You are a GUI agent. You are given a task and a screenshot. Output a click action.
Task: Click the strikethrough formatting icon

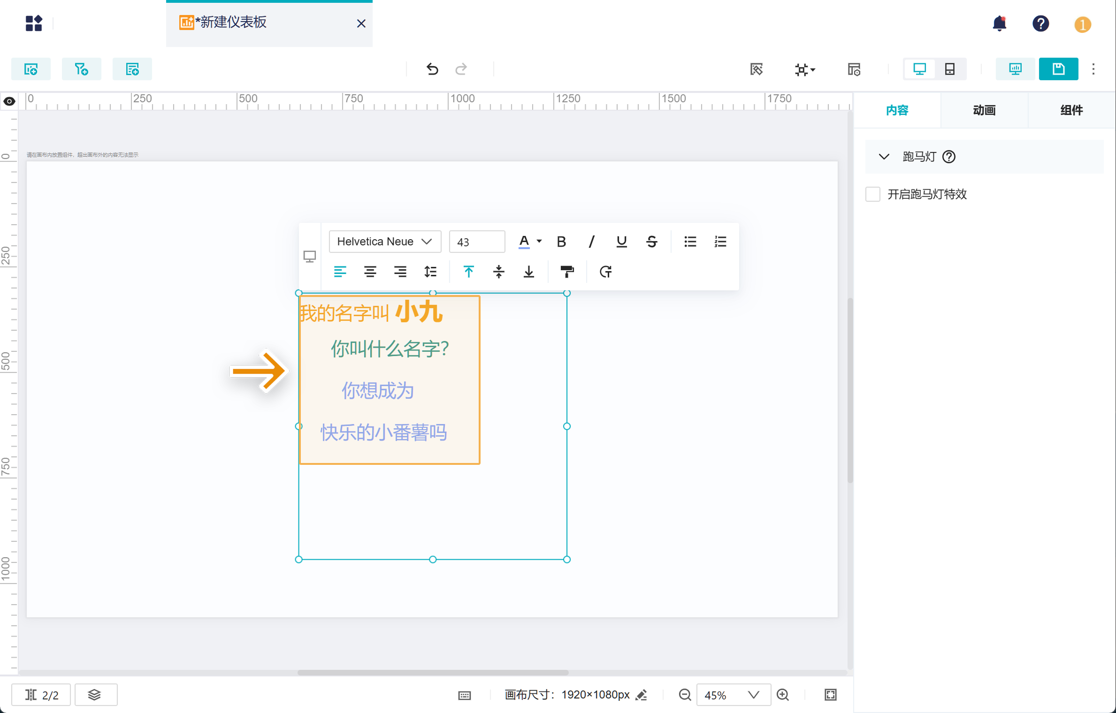click(x=651, y=242)
